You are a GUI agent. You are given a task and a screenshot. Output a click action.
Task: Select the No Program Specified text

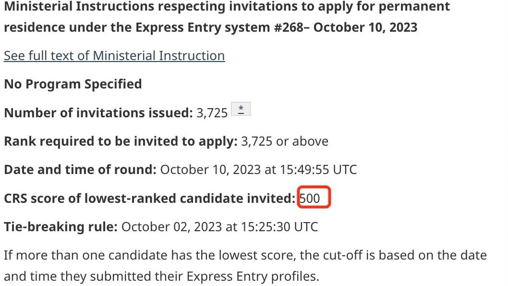pyautogui.click(x=73, y=84)
